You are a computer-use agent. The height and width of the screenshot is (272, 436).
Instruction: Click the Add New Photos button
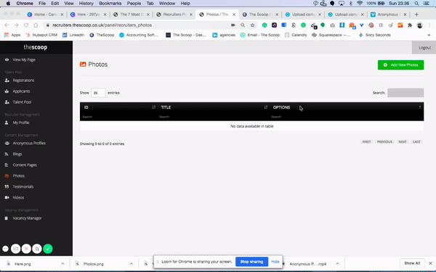tap(400, 65)
